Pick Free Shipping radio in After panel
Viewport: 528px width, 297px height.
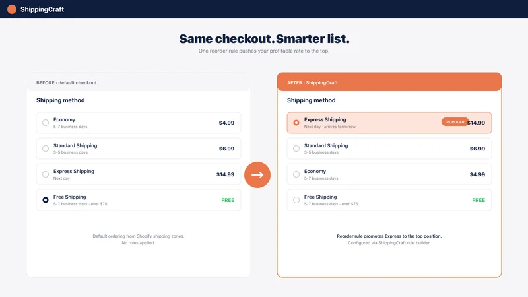pos(296,200)
